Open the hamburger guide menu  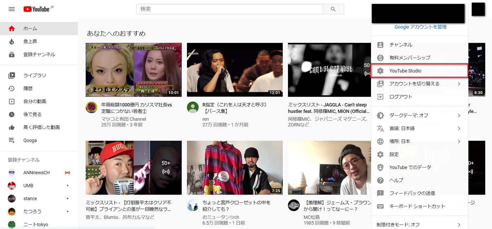point(12,9)
